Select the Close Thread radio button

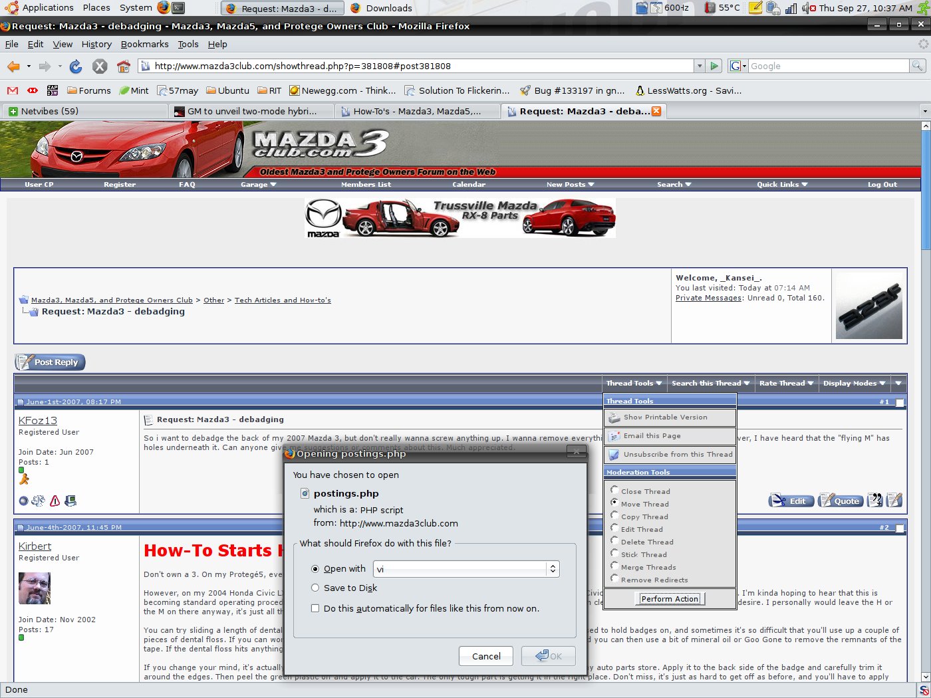[614, 491]
